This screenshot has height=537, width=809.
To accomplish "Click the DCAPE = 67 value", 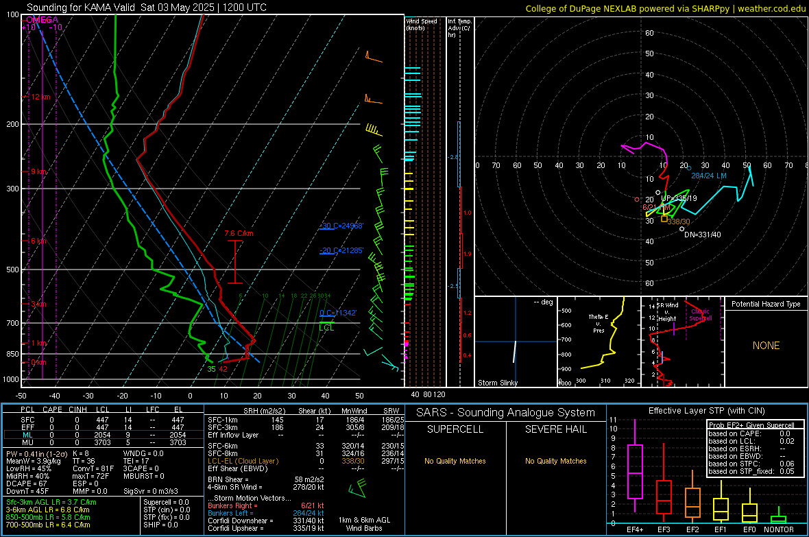I will 27,484.
